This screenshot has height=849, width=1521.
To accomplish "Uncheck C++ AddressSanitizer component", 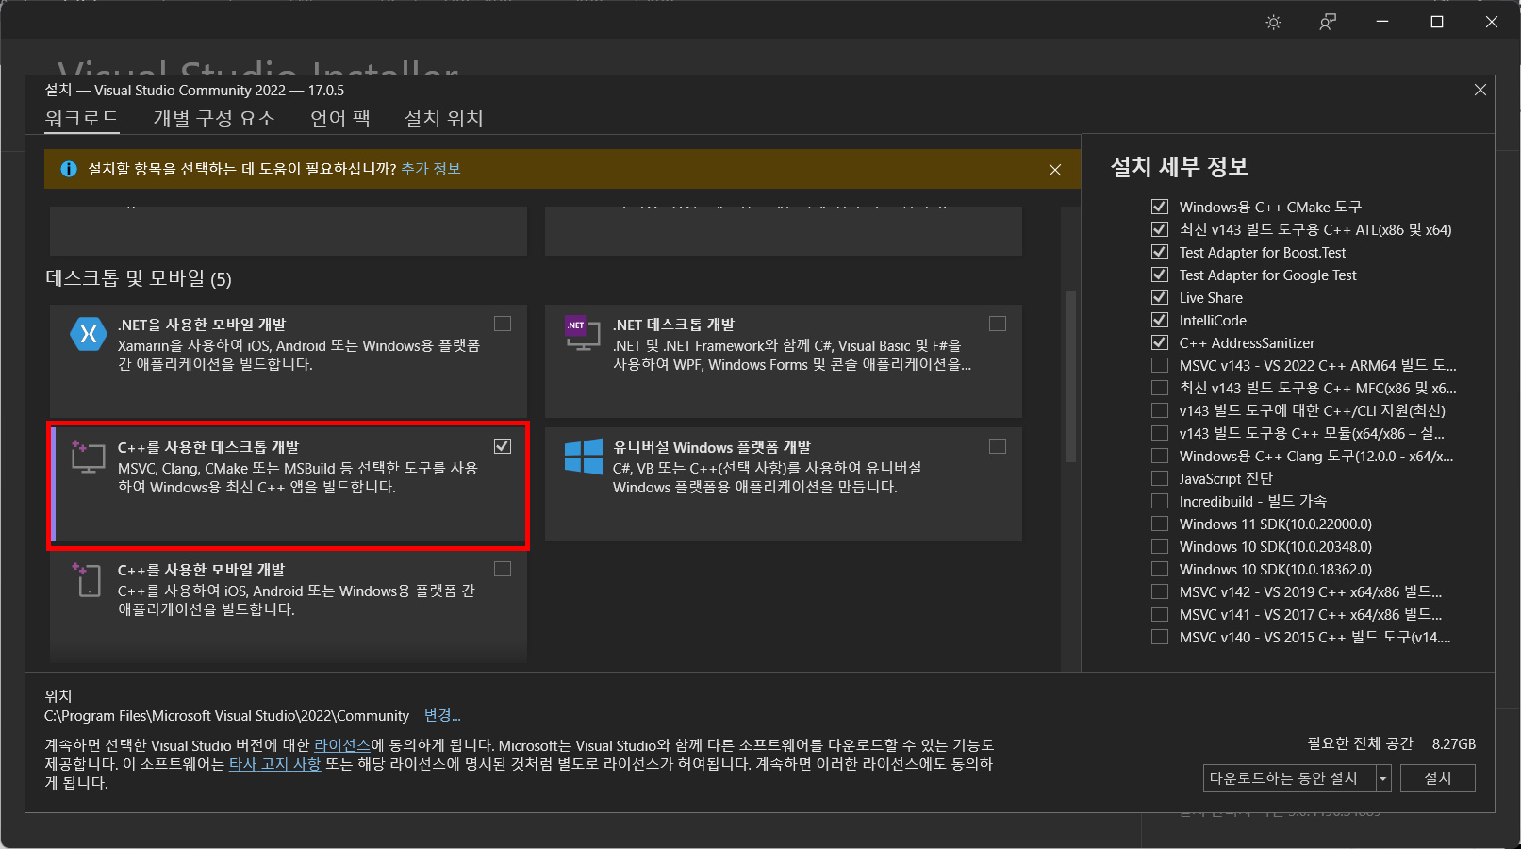I will [1160, 342].
